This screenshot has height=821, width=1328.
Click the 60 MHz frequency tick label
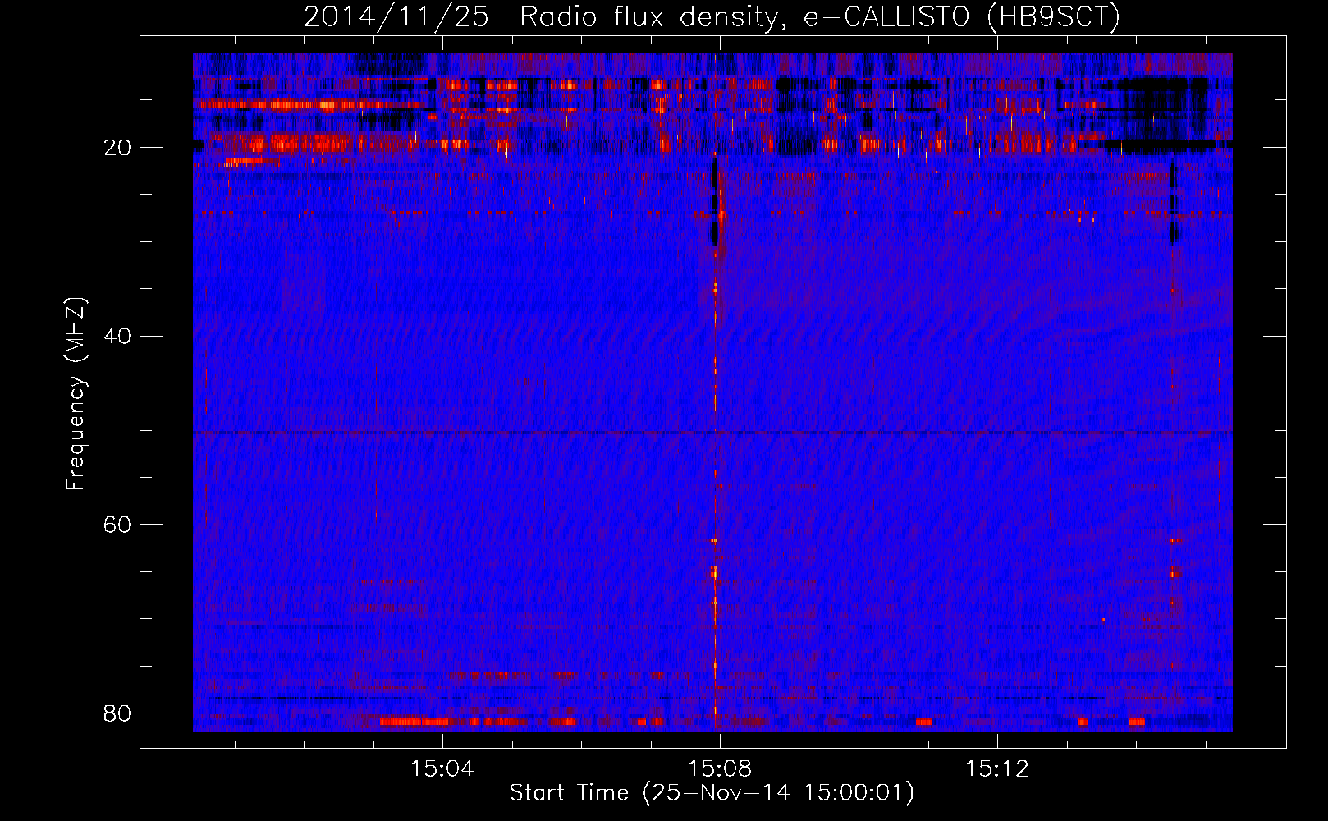click(118, 525)
